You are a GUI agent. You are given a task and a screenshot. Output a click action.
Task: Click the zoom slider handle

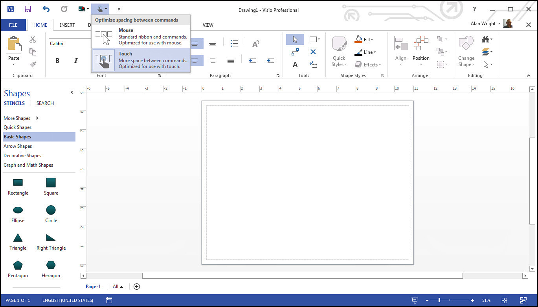[439, 300]
